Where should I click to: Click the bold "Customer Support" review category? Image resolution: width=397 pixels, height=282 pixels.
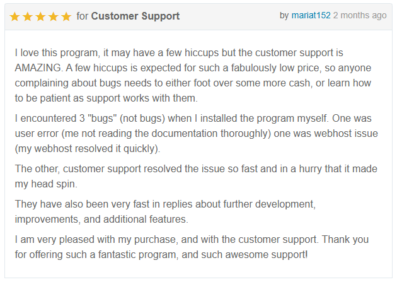pos(135,16)
